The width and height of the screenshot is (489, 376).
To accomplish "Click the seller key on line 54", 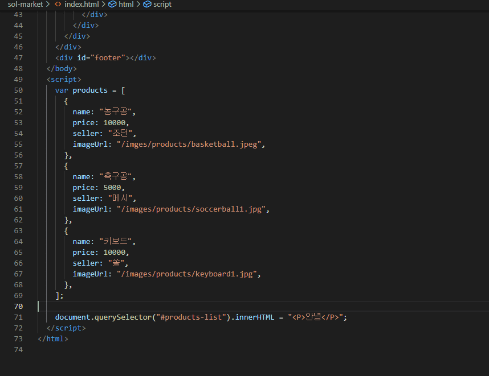I will coord(85,134).
